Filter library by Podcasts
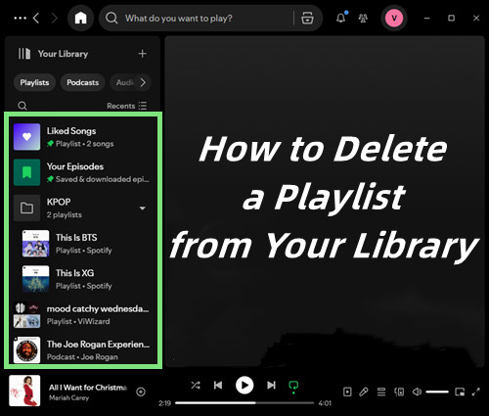Image resolution: width=489 pixels, height=416 pixels. point(83,82)
